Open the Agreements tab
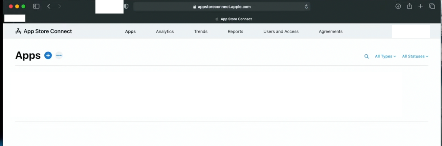The height and width of the screenshot is (146, 442). 331,31
